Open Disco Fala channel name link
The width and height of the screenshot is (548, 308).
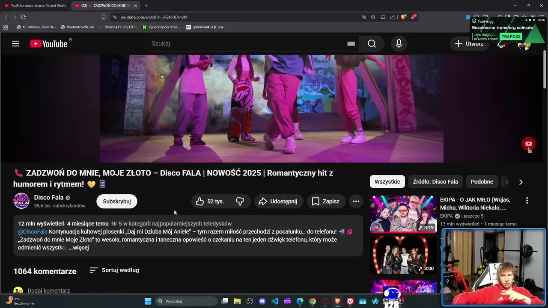pos(49,198)
